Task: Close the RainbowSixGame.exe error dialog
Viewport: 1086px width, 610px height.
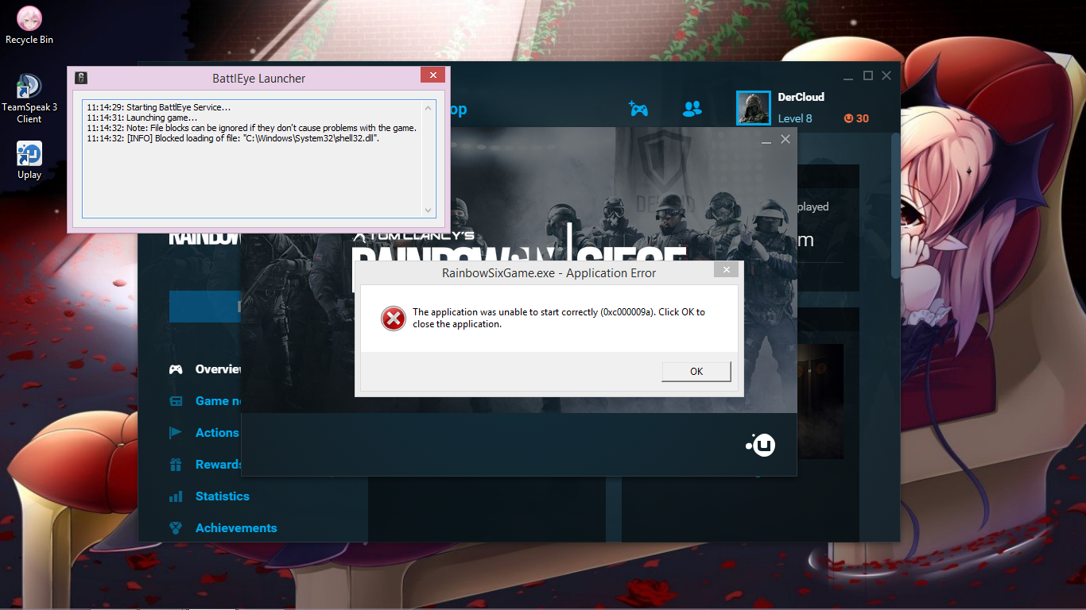Action: 726,270
